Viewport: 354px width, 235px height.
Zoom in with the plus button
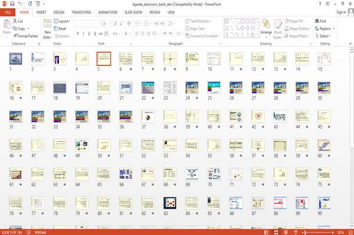pyautogui.click(x=333, y=232)
